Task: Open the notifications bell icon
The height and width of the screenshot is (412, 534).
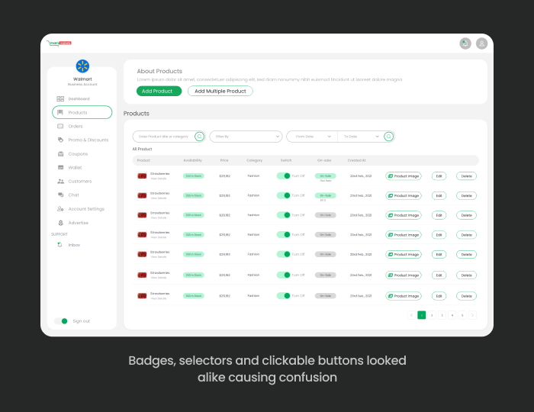Action: 465,43
